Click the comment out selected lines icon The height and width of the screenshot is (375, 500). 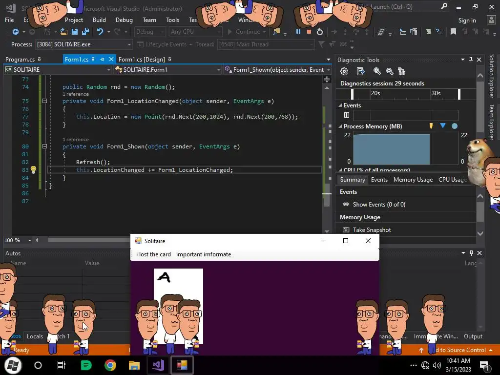pyautogui.click(x=428, y=32)
